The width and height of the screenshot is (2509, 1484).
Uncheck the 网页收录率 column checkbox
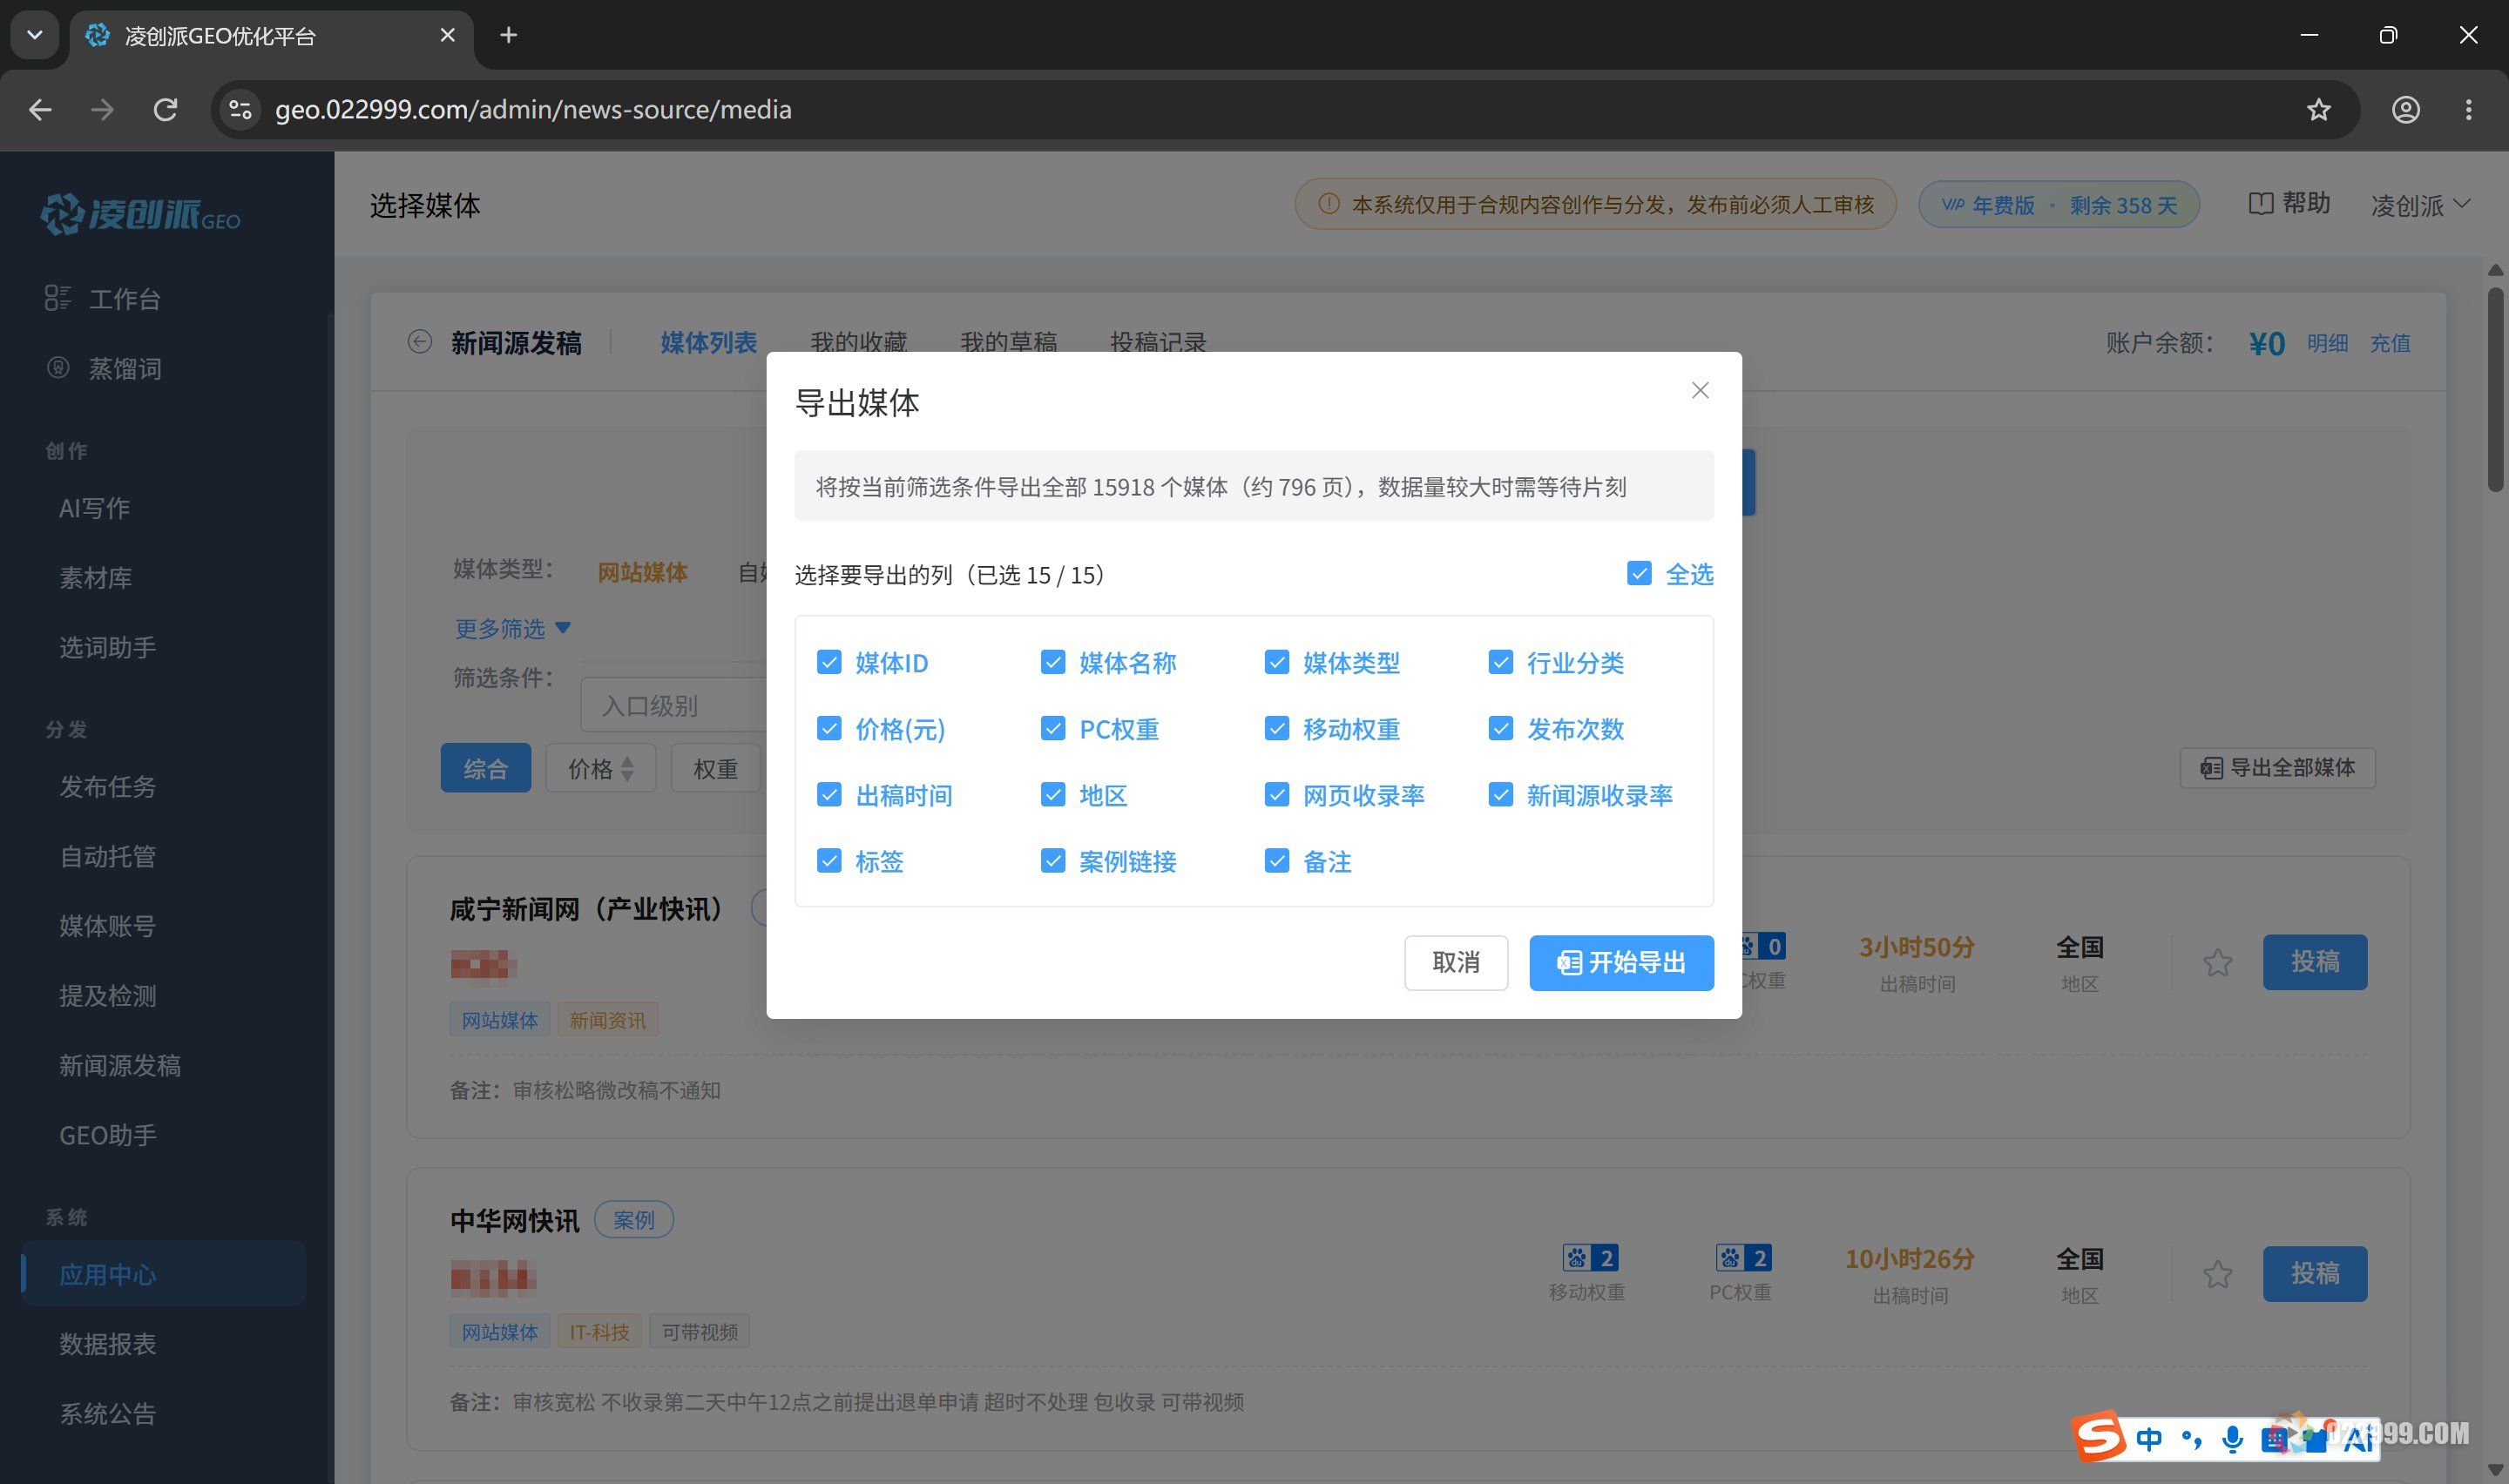1277,794
